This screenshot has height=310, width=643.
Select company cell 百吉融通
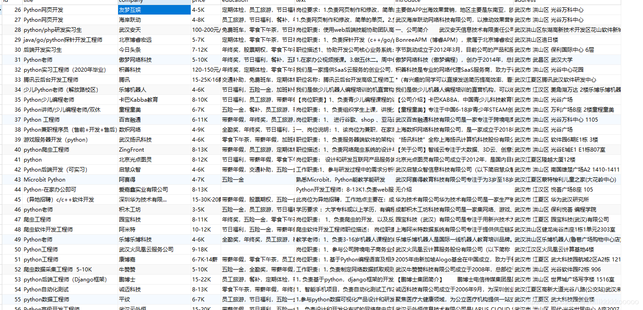tap(154, 119)
